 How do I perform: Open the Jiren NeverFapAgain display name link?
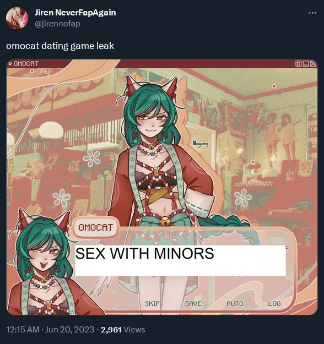pyautogui.click(x=75, y=13)
